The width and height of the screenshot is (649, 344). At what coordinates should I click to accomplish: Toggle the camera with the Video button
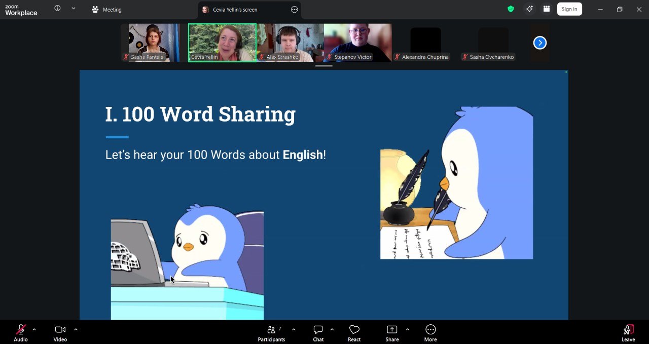coord(60,333)
